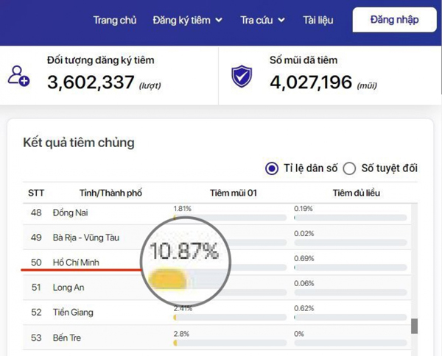Screen dimensions: 442x356
Task: Open the Trang chủ home page
Action: [x=114, y=20]
